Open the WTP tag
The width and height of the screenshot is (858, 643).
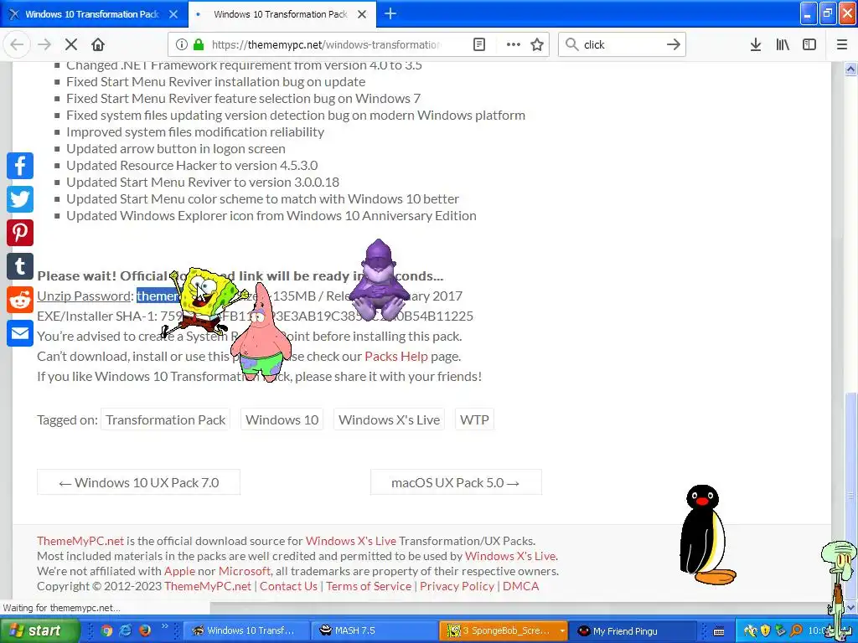[x=474, y=419]
